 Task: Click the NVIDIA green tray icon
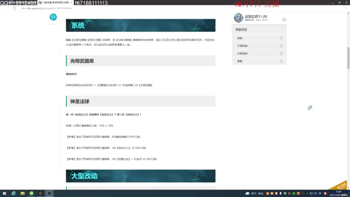(307, 193)
